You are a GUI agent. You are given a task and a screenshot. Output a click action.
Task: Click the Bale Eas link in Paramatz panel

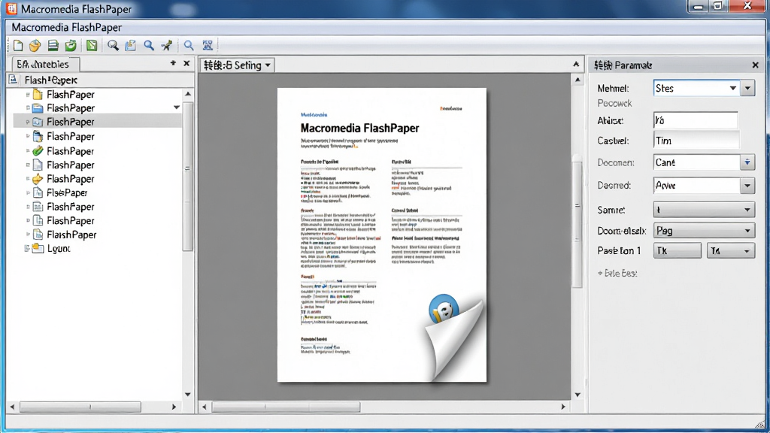coord(617,273)
